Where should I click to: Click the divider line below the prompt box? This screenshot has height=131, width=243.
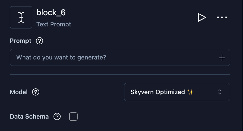120,74
